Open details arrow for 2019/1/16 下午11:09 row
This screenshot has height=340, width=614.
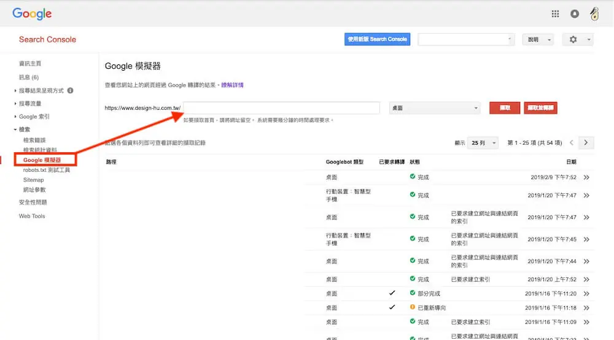click(x=586, y=322)
